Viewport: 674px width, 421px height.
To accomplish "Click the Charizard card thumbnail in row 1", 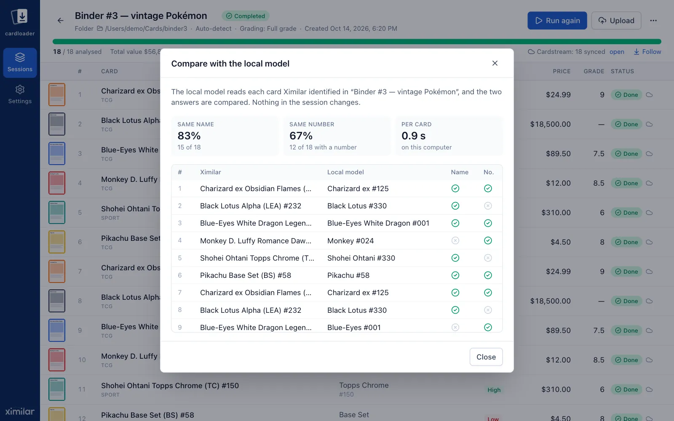I will tap(57, 95).
